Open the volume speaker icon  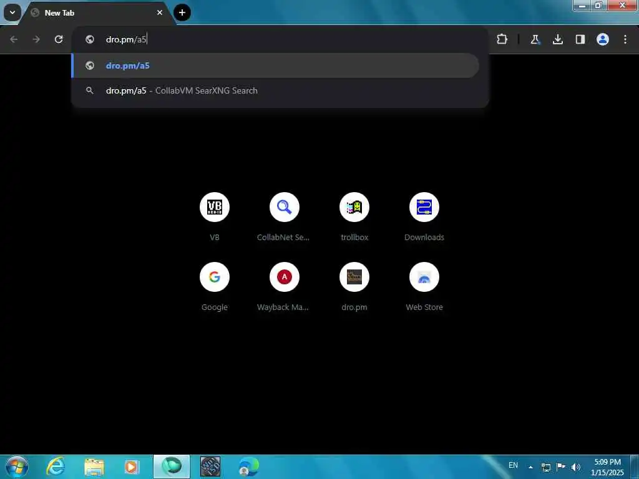coord(576,467)
